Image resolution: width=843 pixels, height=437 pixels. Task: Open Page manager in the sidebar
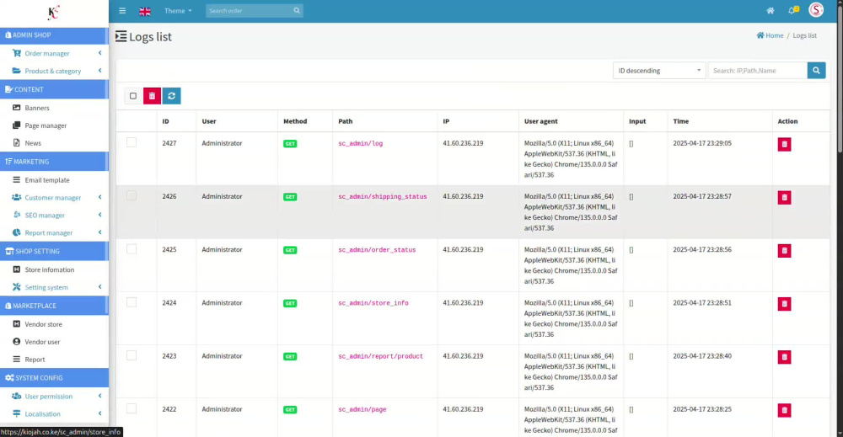[x=46, y=125]
